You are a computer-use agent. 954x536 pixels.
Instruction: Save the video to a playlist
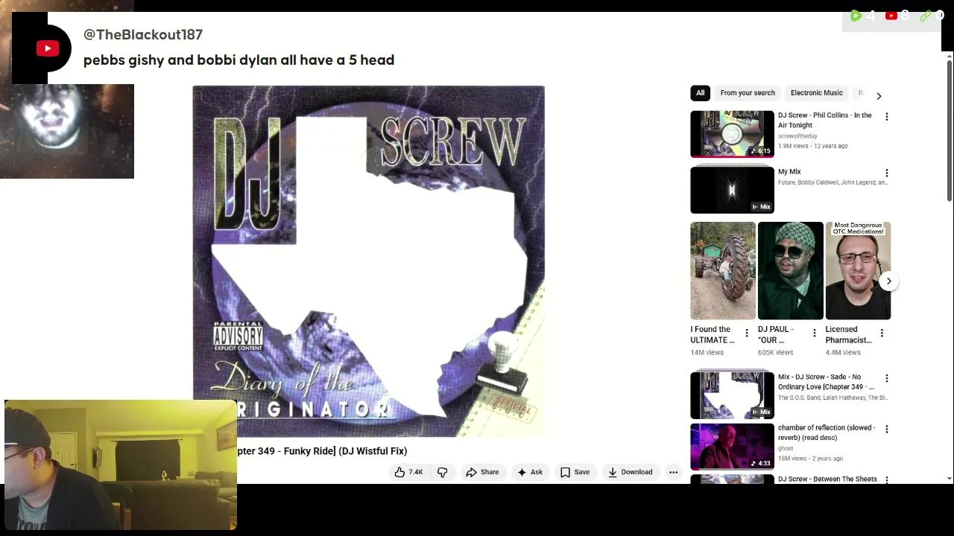(x=575, y=472)
